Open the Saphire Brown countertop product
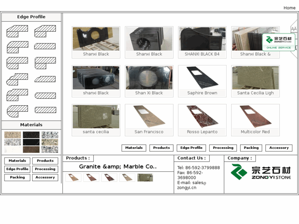The image size is (299, 224). tap(202, 81)
